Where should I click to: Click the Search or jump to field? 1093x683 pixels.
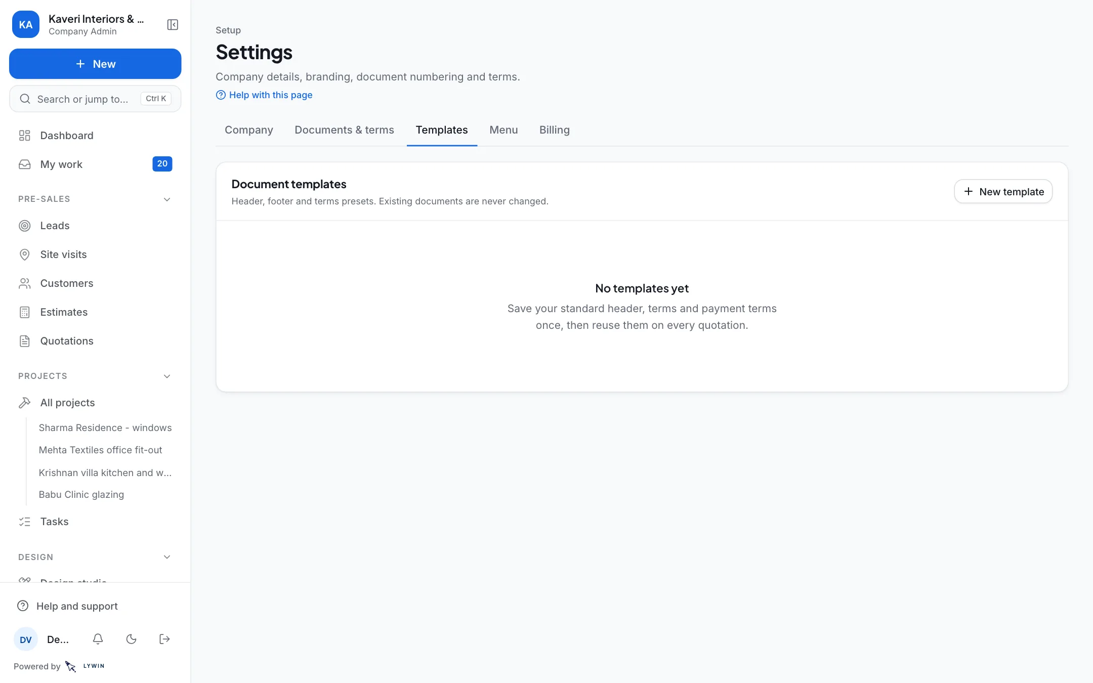pos(95,99)
